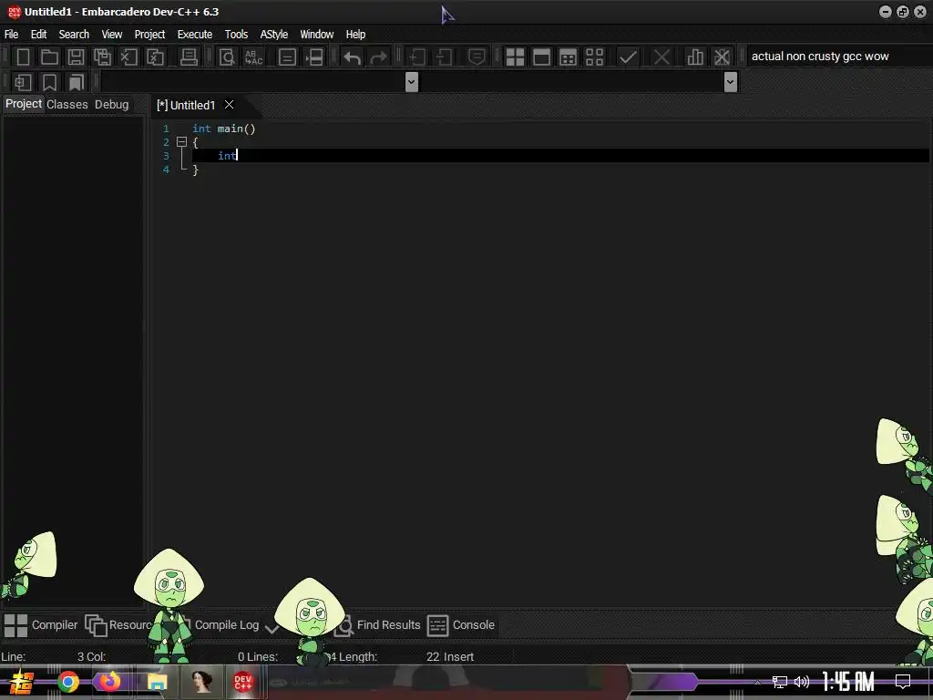
Task: Open the View menu
Action: (111, 35)
